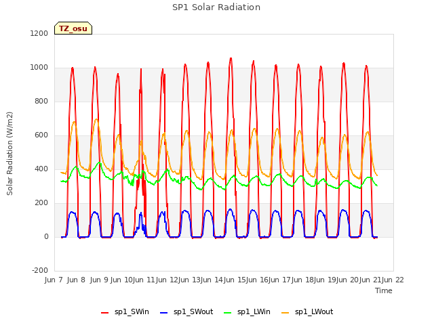
Task: Click the blue sp1_SWout legend swatch
Action: (x=164, y=313)
